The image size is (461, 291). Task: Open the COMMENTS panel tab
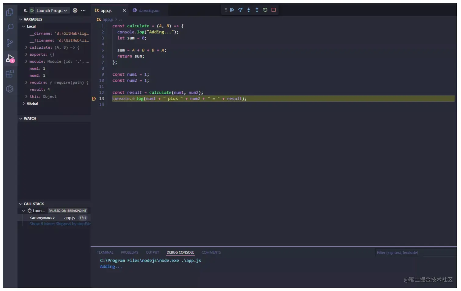click(211, 252)
